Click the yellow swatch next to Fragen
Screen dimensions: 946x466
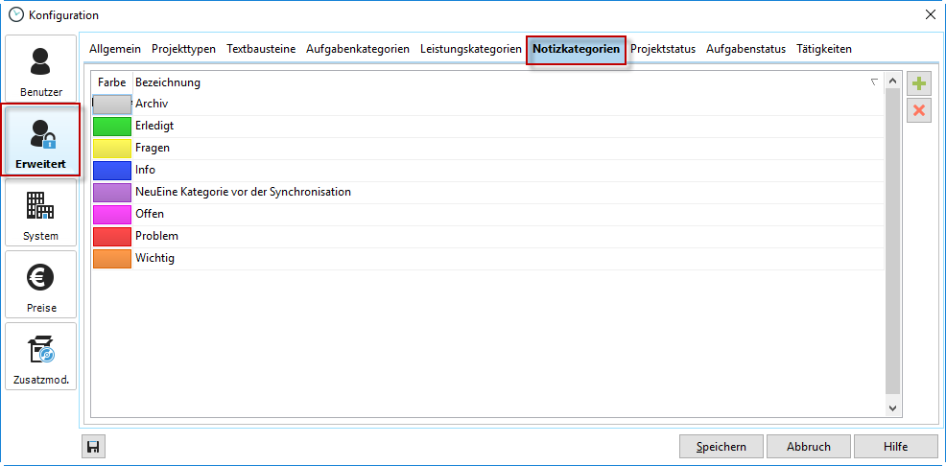click(112, 148)
